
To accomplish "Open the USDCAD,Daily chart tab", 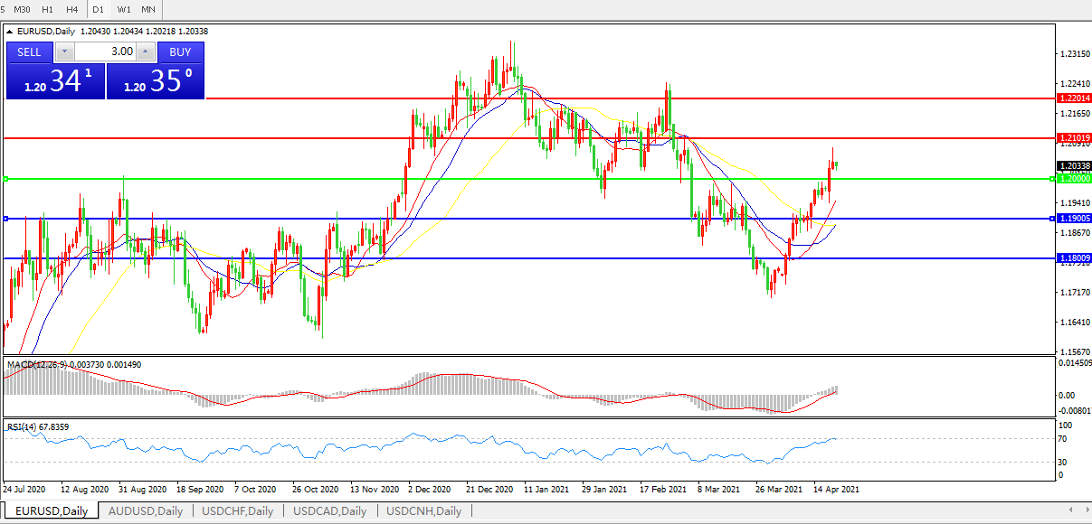I will coord(330,511).
